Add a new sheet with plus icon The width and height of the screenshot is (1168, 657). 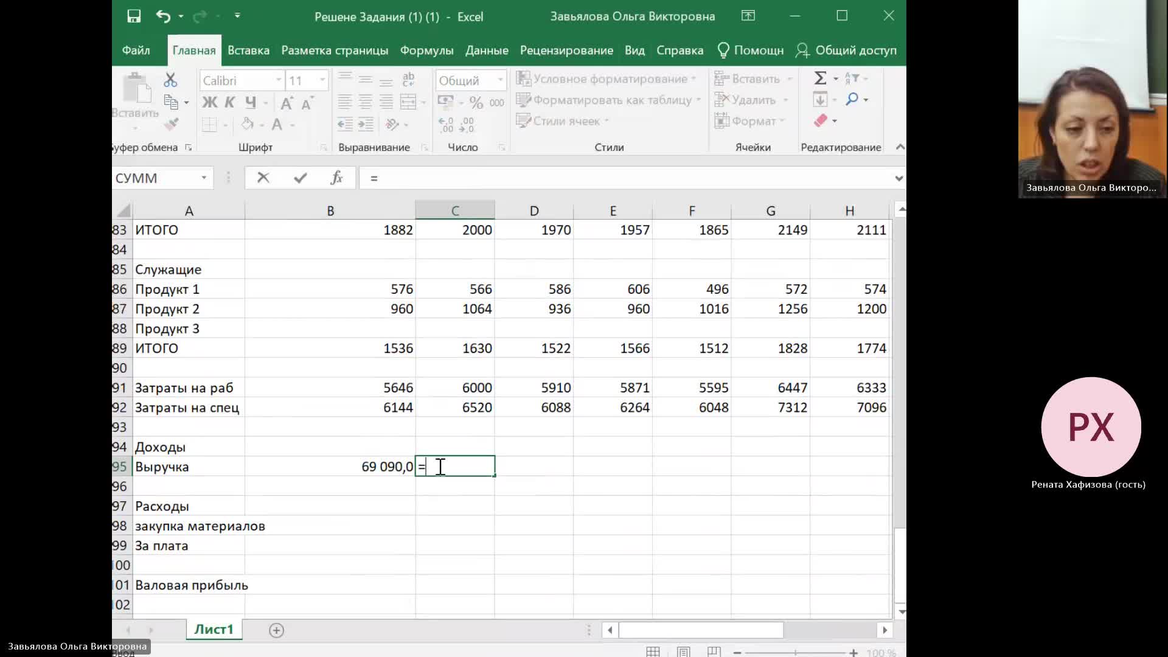[x=276, y=630]
